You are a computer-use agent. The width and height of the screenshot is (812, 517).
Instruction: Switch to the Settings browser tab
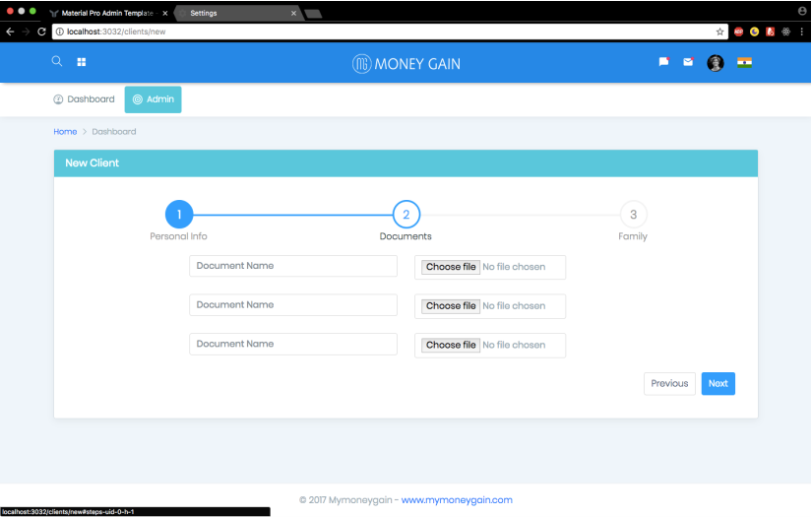(x=236, y=13)
